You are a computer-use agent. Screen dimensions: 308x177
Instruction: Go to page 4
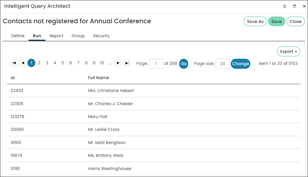pyautogui.click(x=55, y=63)
